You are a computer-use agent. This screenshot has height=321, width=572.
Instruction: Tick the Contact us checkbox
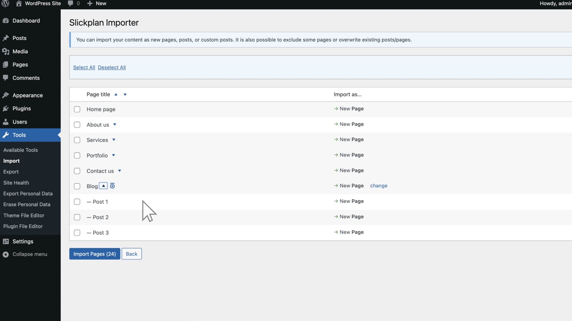tap(77, 171)
